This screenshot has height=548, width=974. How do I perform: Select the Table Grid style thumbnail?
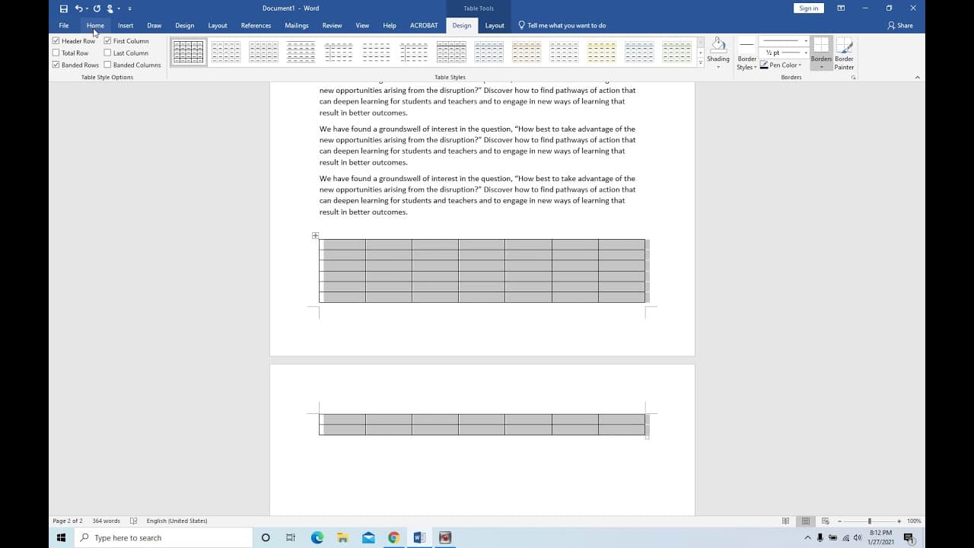188,52
